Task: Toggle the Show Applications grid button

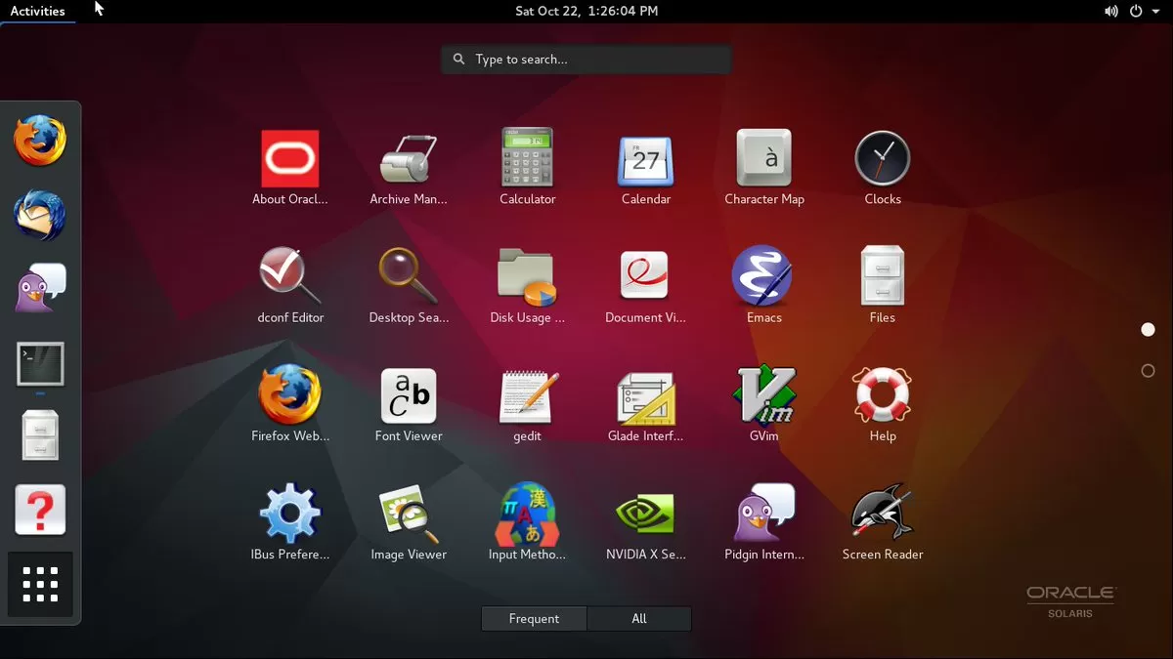Action: point(40,585)
